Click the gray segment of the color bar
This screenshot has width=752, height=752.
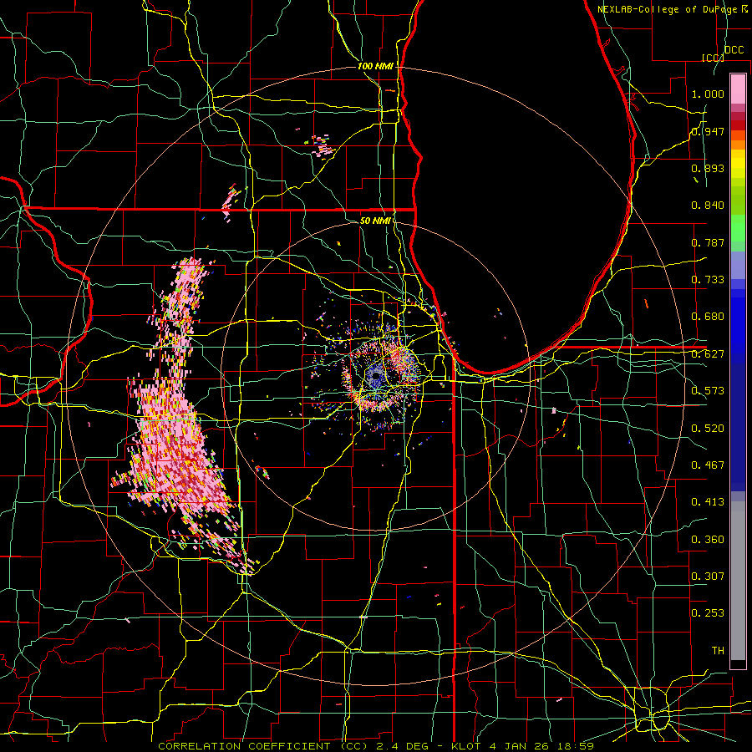point(738,581)
